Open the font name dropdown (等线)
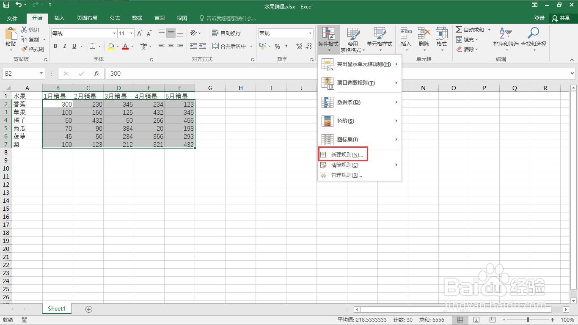 pyautogui.click(x=114, y=33)
